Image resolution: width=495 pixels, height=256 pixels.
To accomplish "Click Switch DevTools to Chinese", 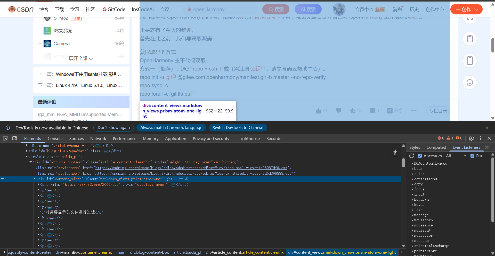I will (238, 128).
